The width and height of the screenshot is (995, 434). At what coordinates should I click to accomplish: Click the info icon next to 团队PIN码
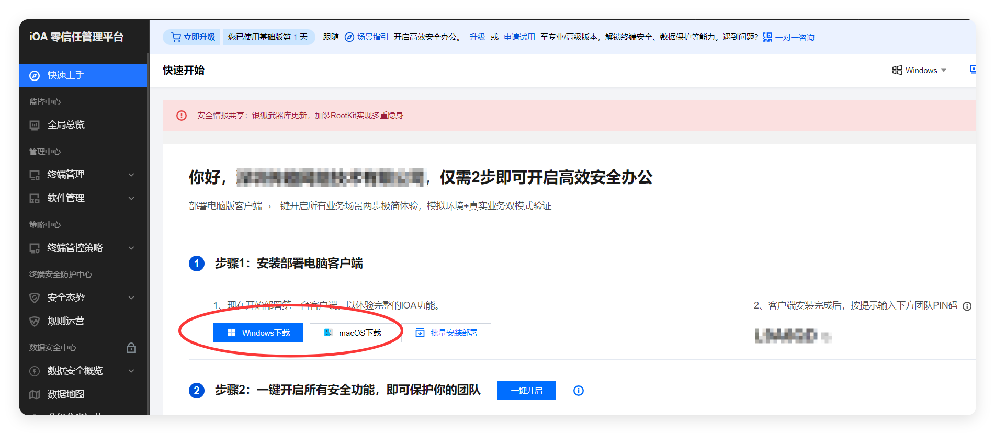[x=967, y=306]
